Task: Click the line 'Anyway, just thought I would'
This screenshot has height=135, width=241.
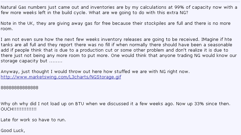Action: 95,72
